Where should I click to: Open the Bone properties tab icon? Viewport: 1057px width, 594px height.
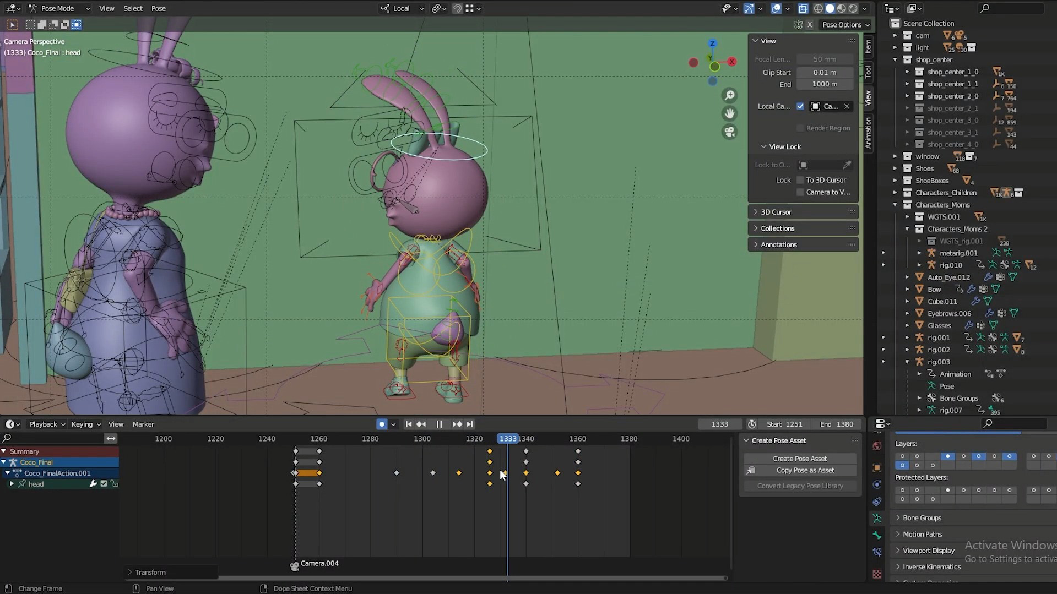click(877, 535)
